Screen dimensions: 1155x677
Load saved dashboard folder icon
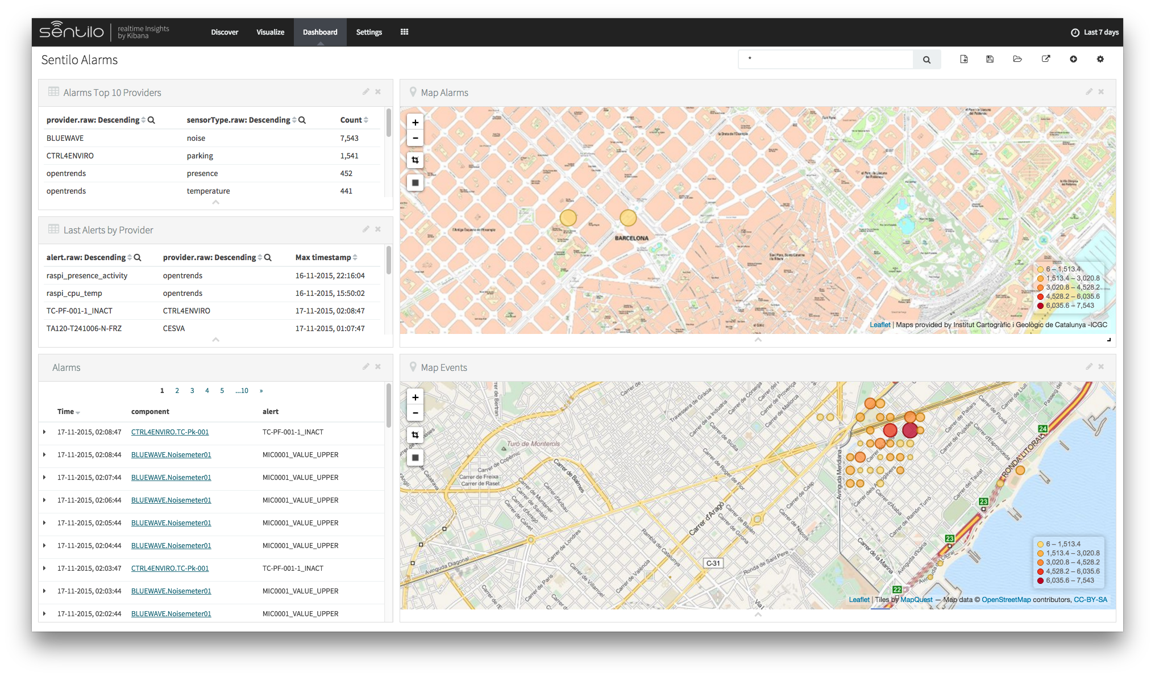click(1017, 59)
